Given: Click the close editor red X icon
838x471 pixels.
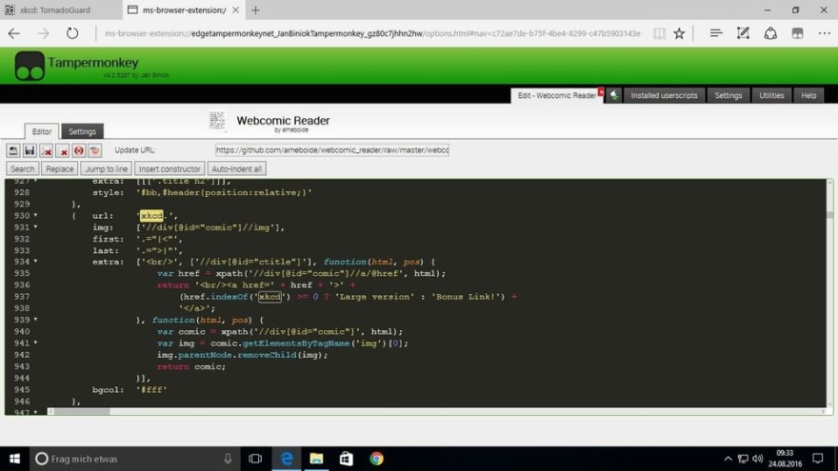Looking at the screenshot, I should pos(63,150).
